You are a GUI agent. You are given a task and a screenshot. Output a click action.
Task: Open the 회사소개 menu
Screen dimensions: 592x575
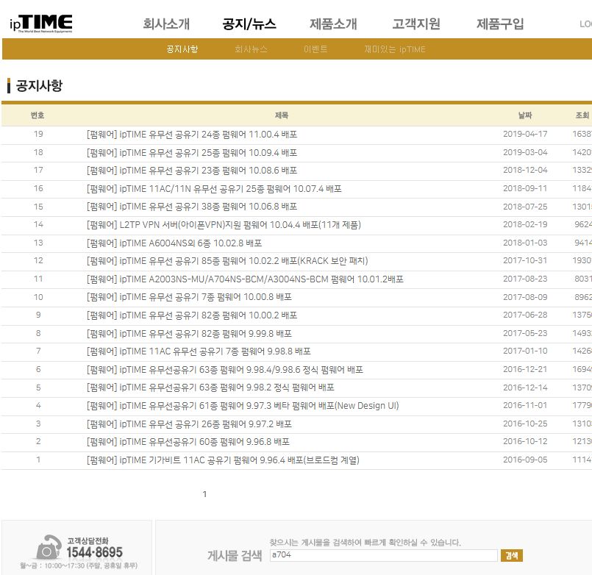(x=166, y=24)
